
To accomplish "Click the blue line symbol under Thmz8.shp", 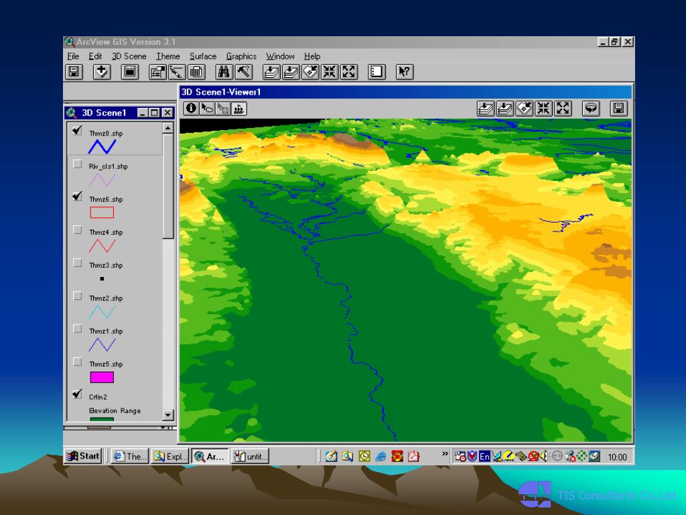I will (102, 146).
